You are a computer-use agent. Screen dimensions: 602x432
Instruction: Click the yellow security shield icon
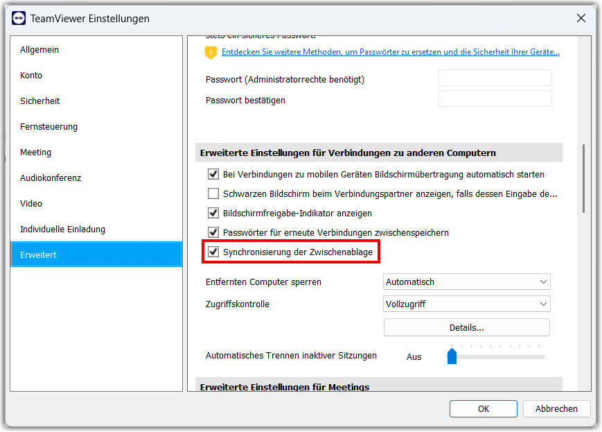coord(211,52)
